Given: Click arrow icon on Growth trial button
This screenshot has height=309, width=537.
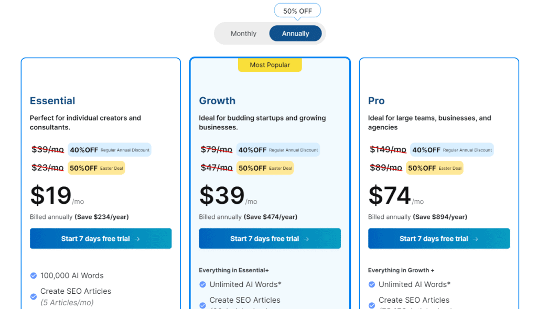Looking at the screenshot, I should pos(306,239).
